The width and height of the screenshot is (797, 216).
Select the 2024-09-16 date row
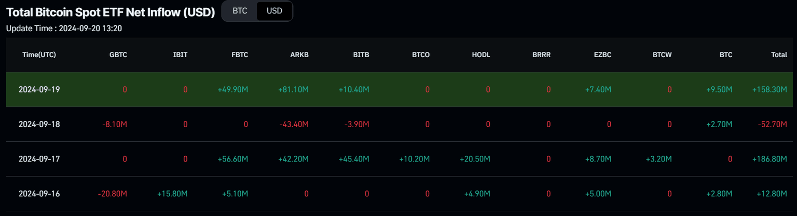(39, 194)
